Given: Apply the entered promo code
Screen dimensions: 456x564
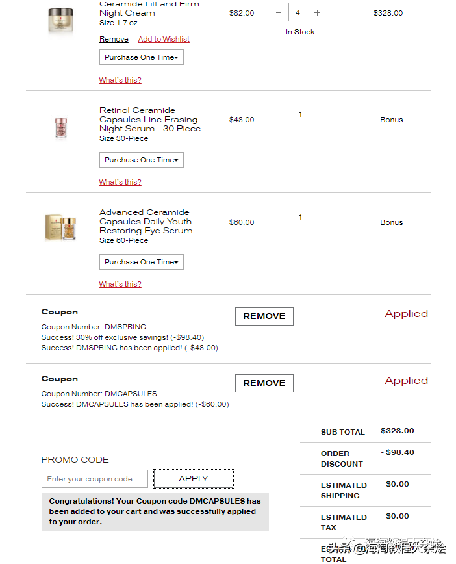Looking at the screenshot, I should [194, 479].
